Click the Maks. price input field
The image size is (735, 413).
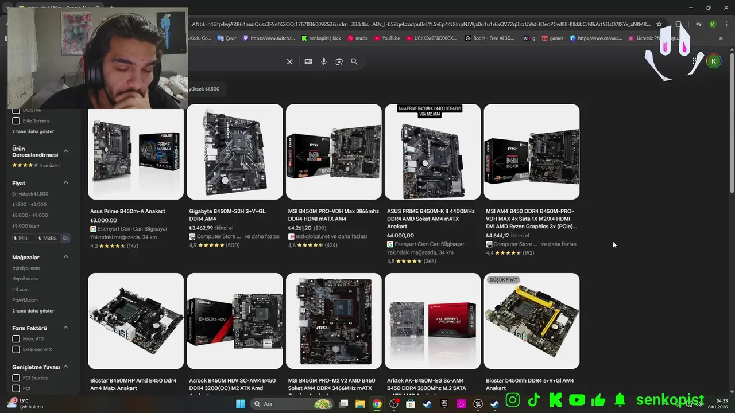[x=48, y=238]
